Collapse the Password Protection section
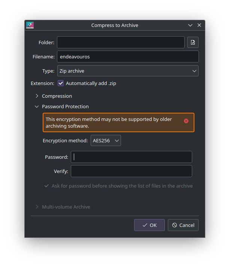Screen dimensions: 230x267 (x=62, y=107)
